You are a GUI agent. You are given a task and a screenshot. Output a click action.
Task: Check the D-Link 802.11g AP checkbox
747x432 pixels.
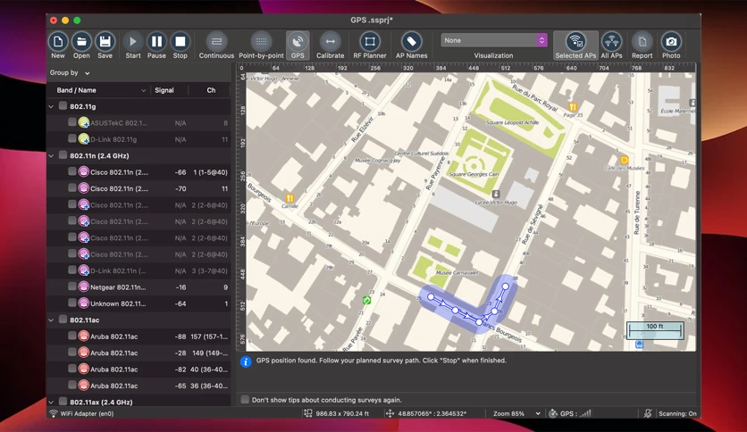pyautogui.click(x=72, y=138)
